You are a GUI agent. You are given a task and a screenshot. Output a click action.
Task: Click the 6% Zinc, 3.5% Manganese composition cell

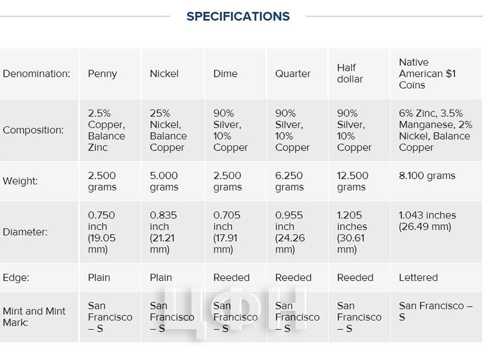(435, 130)
